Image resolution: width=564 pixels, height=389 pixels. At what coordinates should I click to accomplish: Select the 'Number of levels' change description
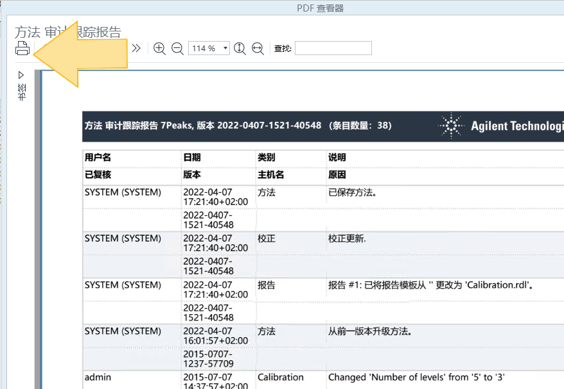pos(416,377)
